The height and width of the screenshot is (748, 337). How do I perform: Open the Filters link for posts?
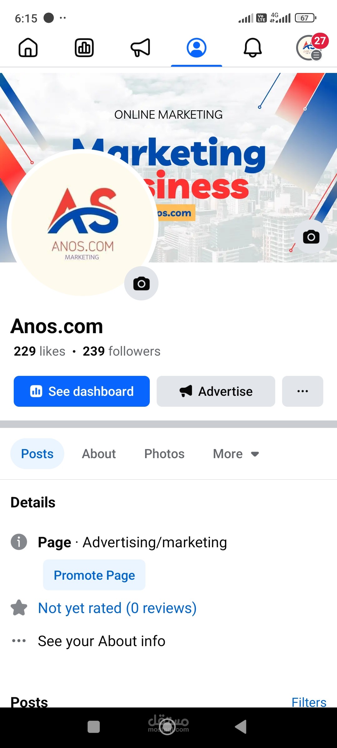pyautogui.click(x=309, y=702)
